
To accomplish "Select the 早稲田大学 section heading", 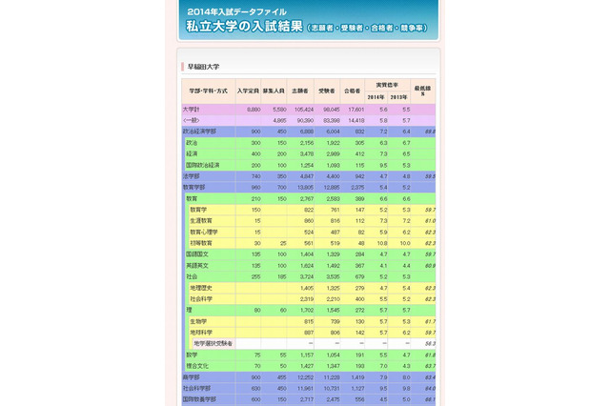I will tap(203, 67).
